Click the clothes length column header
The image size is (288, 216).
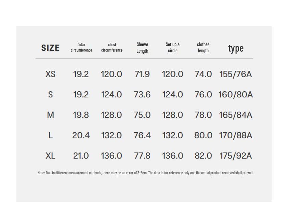(203, 48)
